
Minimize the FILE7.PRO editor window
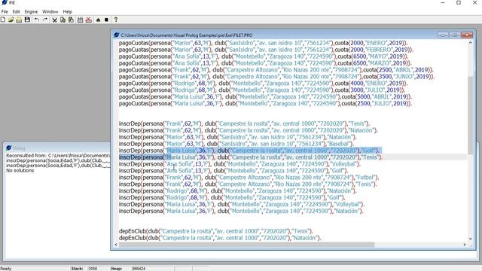[x=442, y=35]
